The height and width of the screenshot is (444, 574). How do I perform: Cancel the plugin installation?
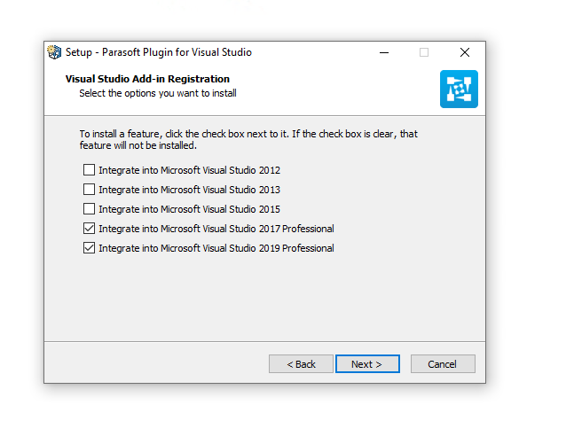[443, 364]
